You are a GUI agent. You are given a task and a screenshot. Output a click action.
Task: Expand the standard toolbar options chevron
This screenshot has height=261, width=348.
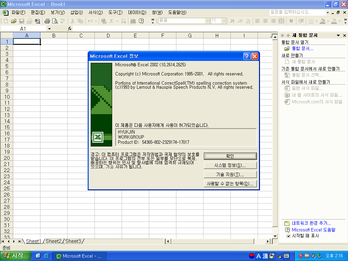pos(153,21)
